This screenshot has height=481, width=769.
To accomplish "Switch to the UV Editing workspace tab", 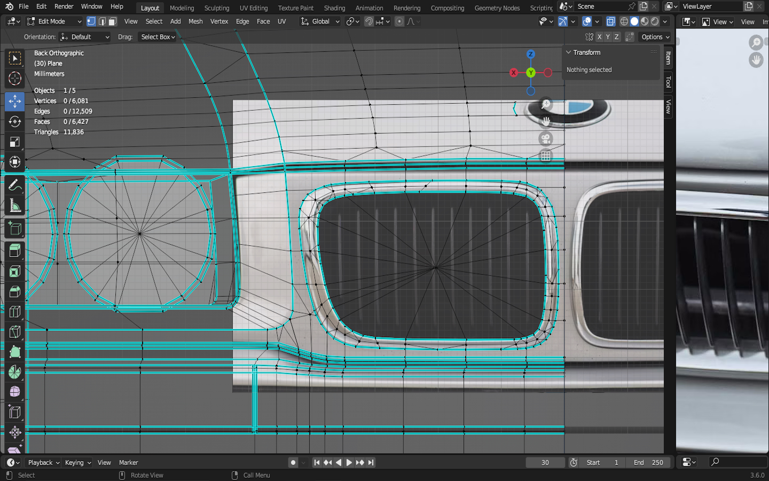I will click(x=253, y=8).
